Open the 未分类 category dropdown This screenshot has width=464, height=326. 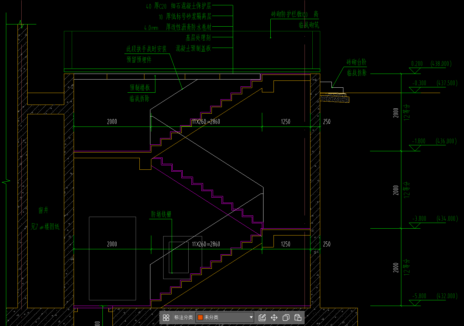[225, 318]
